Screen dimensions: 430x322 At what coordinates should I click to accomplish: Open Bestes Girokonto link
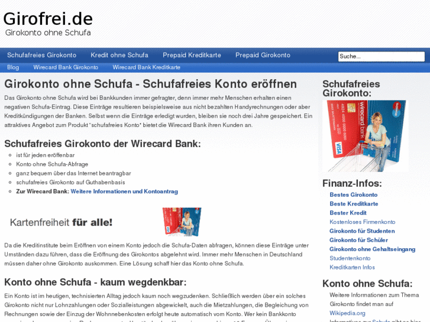click(354, 194)
